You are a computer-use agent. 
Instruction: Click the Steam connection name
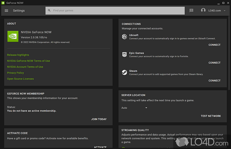pyautogui.click(x=133, y=71)
